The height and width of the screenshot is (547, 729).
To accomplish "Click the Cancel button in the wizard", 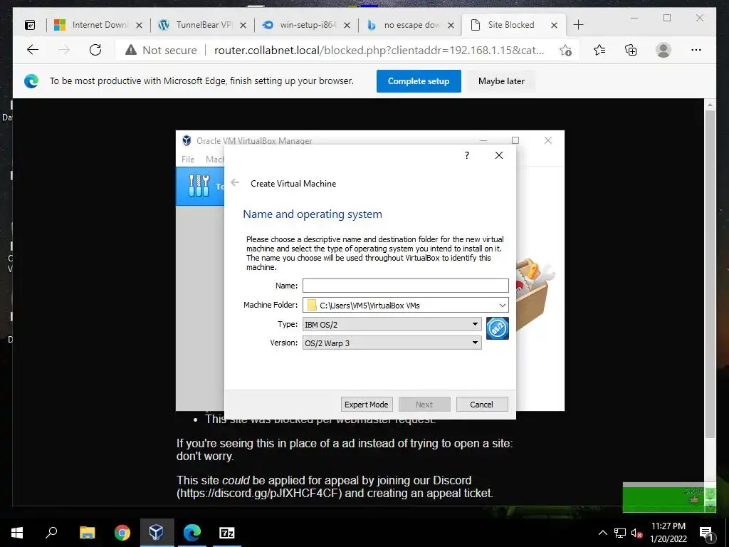I will tap(482, 405).
